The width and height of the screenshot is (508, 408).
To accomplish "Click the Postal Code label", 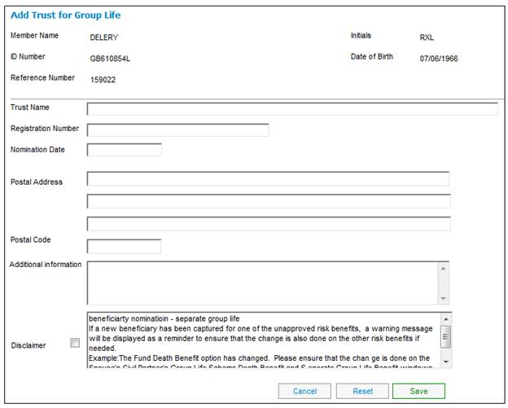I will coord(31,239).
